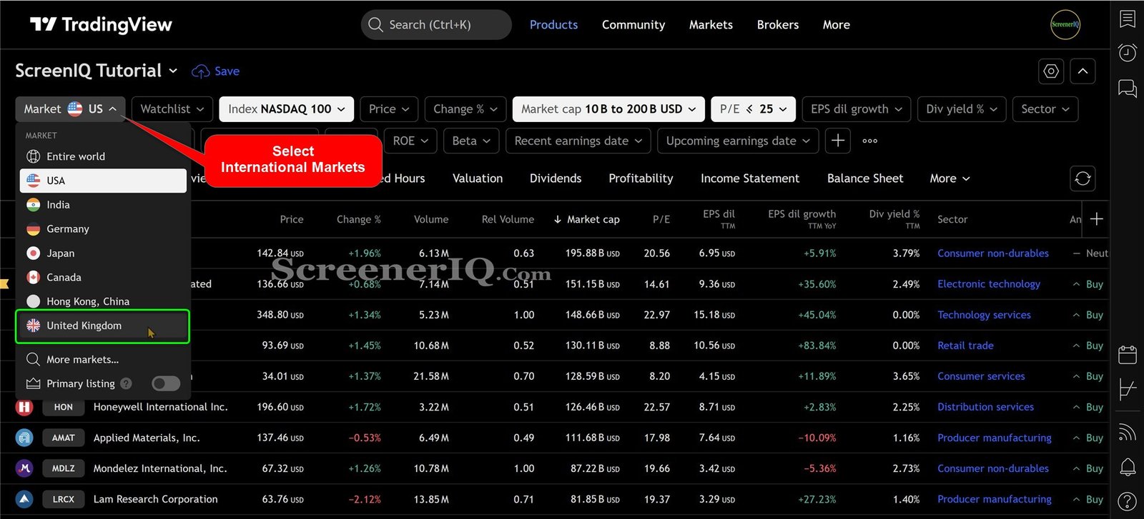The image size is (1144, 519).
Task: Expand the ScreenIQ Tutorial screen name menu
Action: (x=97, y=71)
